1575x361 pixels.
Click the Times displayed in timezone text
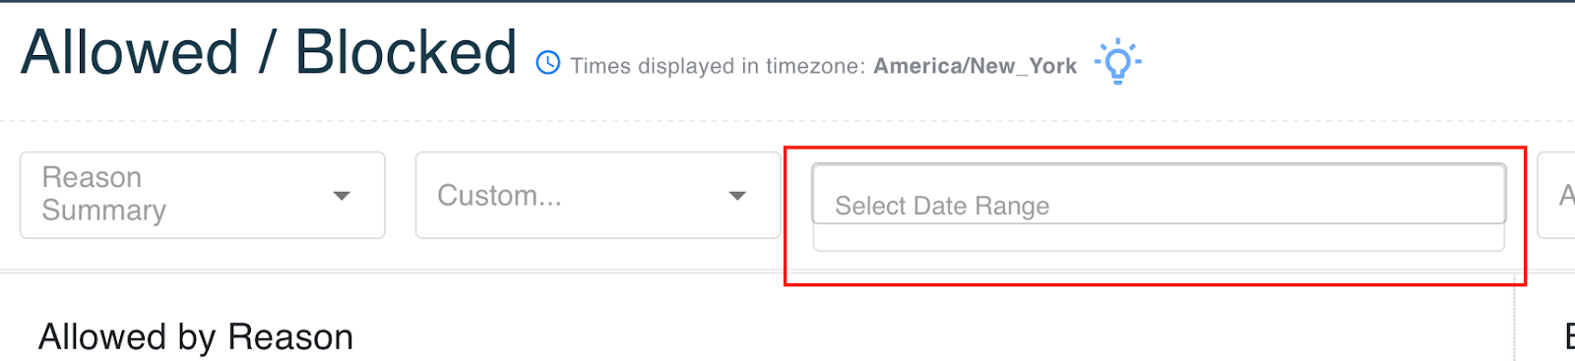(719, 66)
